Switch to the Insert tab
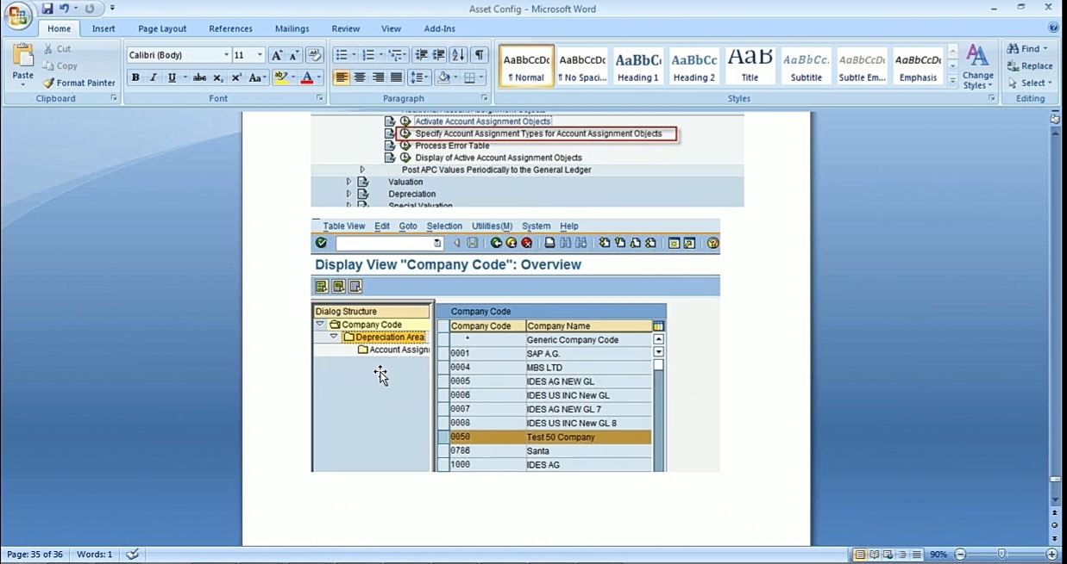1067x564 pixels. 104,28
